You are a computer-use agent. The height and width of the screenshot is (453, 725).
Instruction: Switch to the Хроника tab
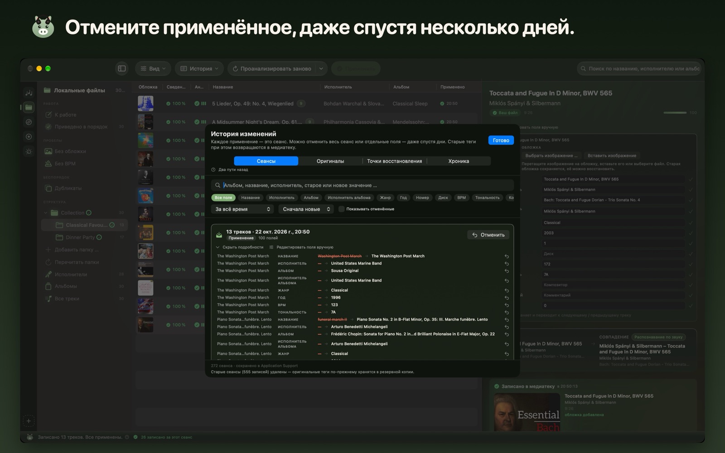point(459,161)
